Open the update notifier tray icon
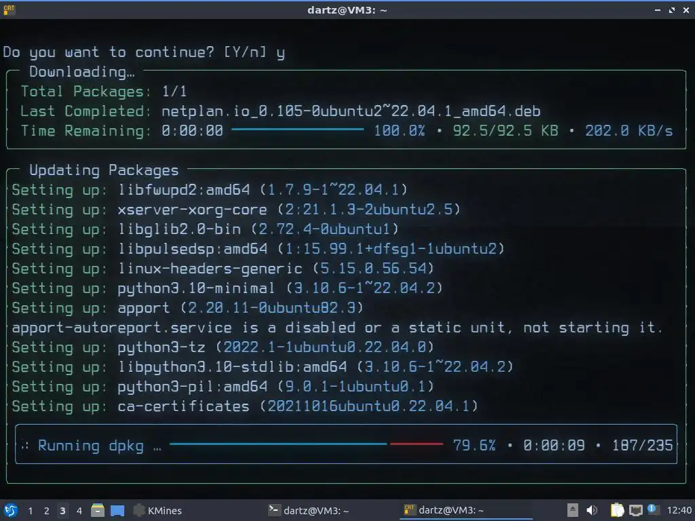 653,509
